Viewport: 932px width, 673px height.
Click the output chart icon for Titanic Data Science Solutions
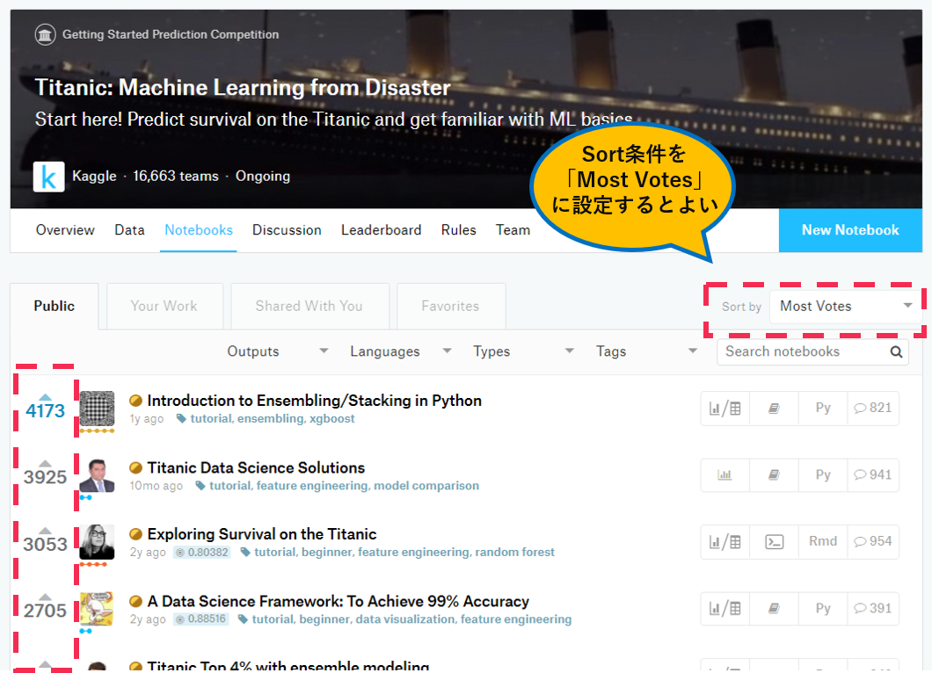point(724,475)
